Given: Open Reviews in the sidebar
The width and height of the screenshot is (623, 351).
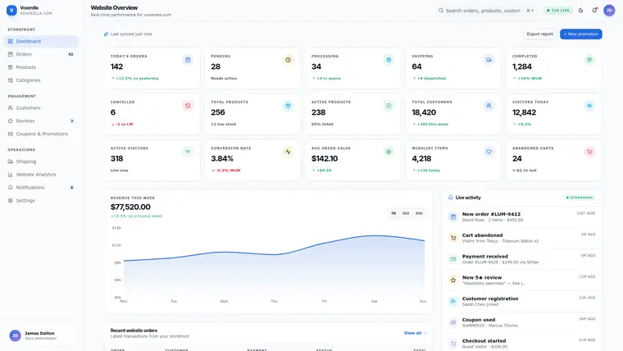Looking at the screenshot, I should tap(41, 121).
